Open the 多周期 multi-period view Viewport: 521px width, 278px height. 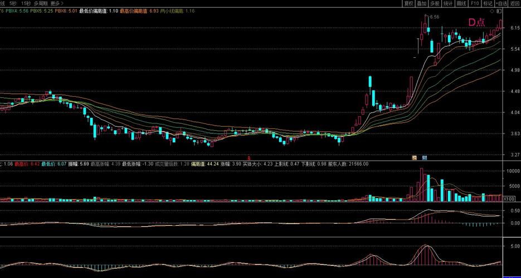[41, 3]
